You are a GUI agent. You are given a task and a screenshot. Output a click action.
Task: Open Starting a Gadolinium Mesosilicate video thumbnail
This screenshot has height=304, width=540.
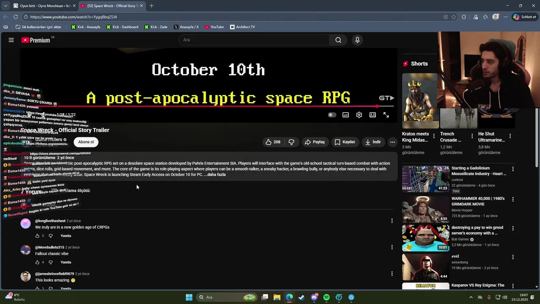[x=426, y=179]
